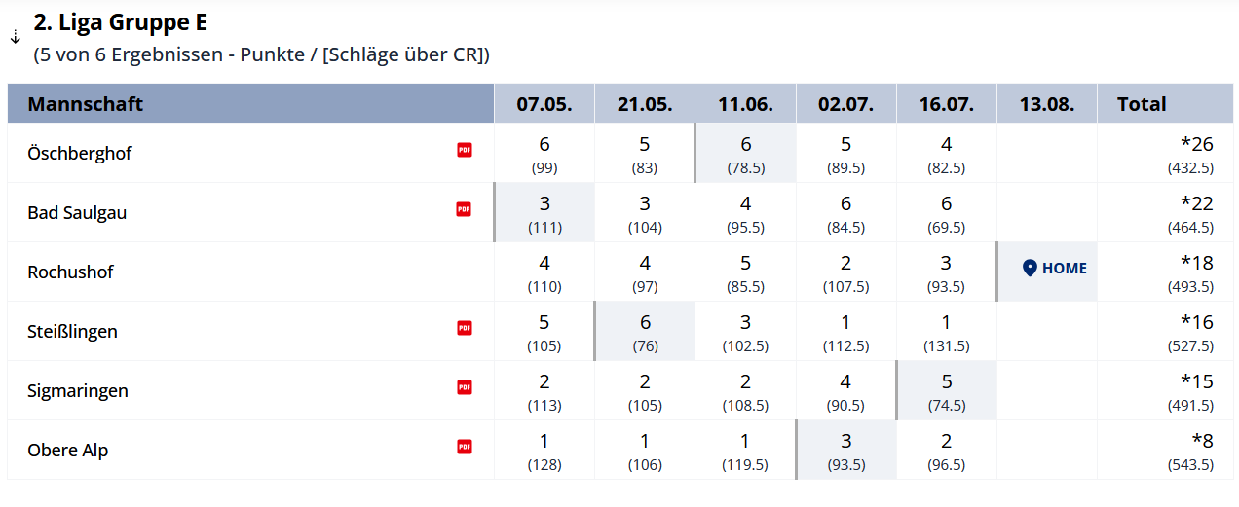Click Öschberghof's highlighted 11.06. result cell

(745, 153)
